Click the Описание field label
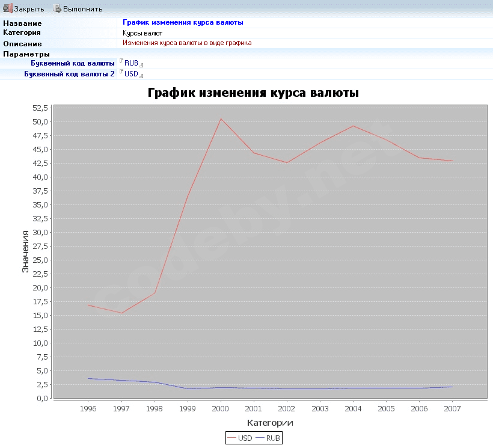The image size is (493, 448). point(22,44)
